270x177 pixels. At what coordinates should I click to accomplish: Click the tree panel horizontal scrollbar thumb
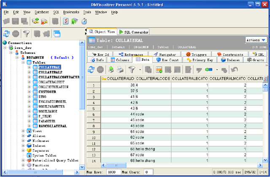[35, 172]
